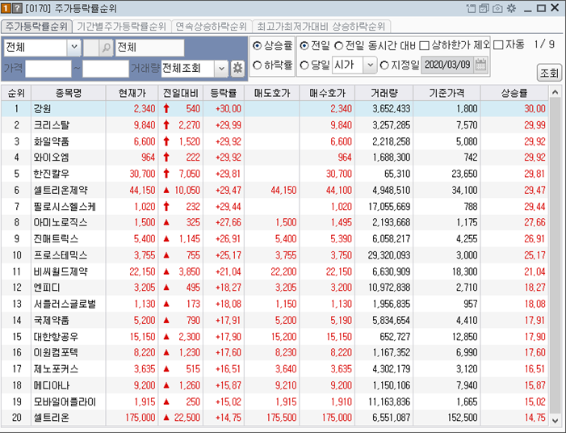This screenshot has height=433, width=566.
Task: Click the stock search magnifier icon
Action: 106,48
